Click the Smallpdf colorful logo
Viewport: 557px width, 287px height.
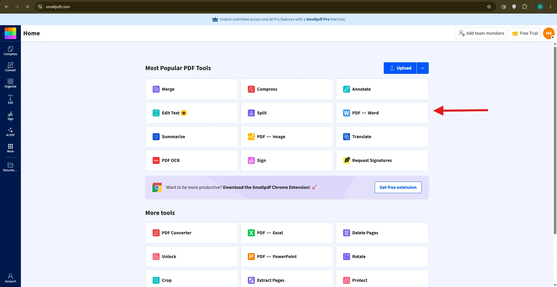10,33
